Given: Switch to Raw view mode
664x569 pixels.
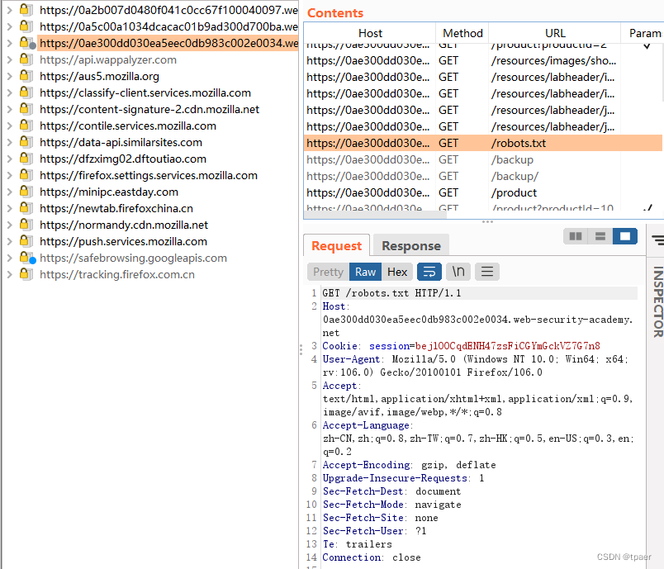Looking at the screenshot, I should 365,272.
